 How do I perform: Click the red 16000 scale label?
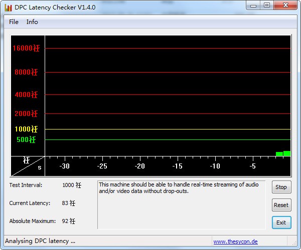(x=26, y=48)
